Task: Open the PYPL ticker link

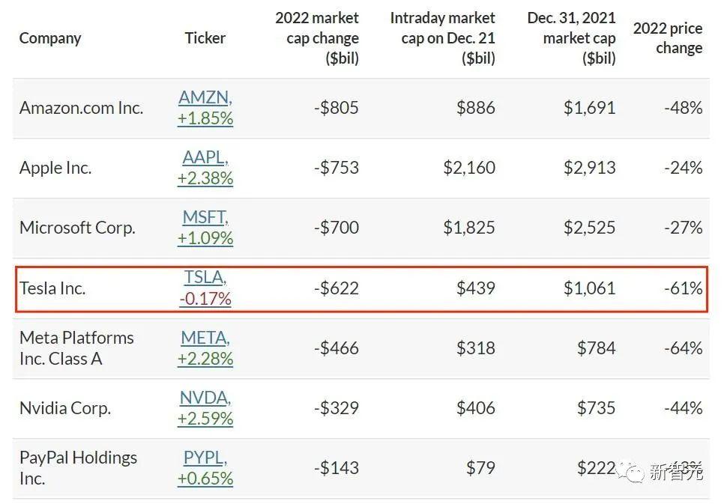Action: click(x=205, y=458)
